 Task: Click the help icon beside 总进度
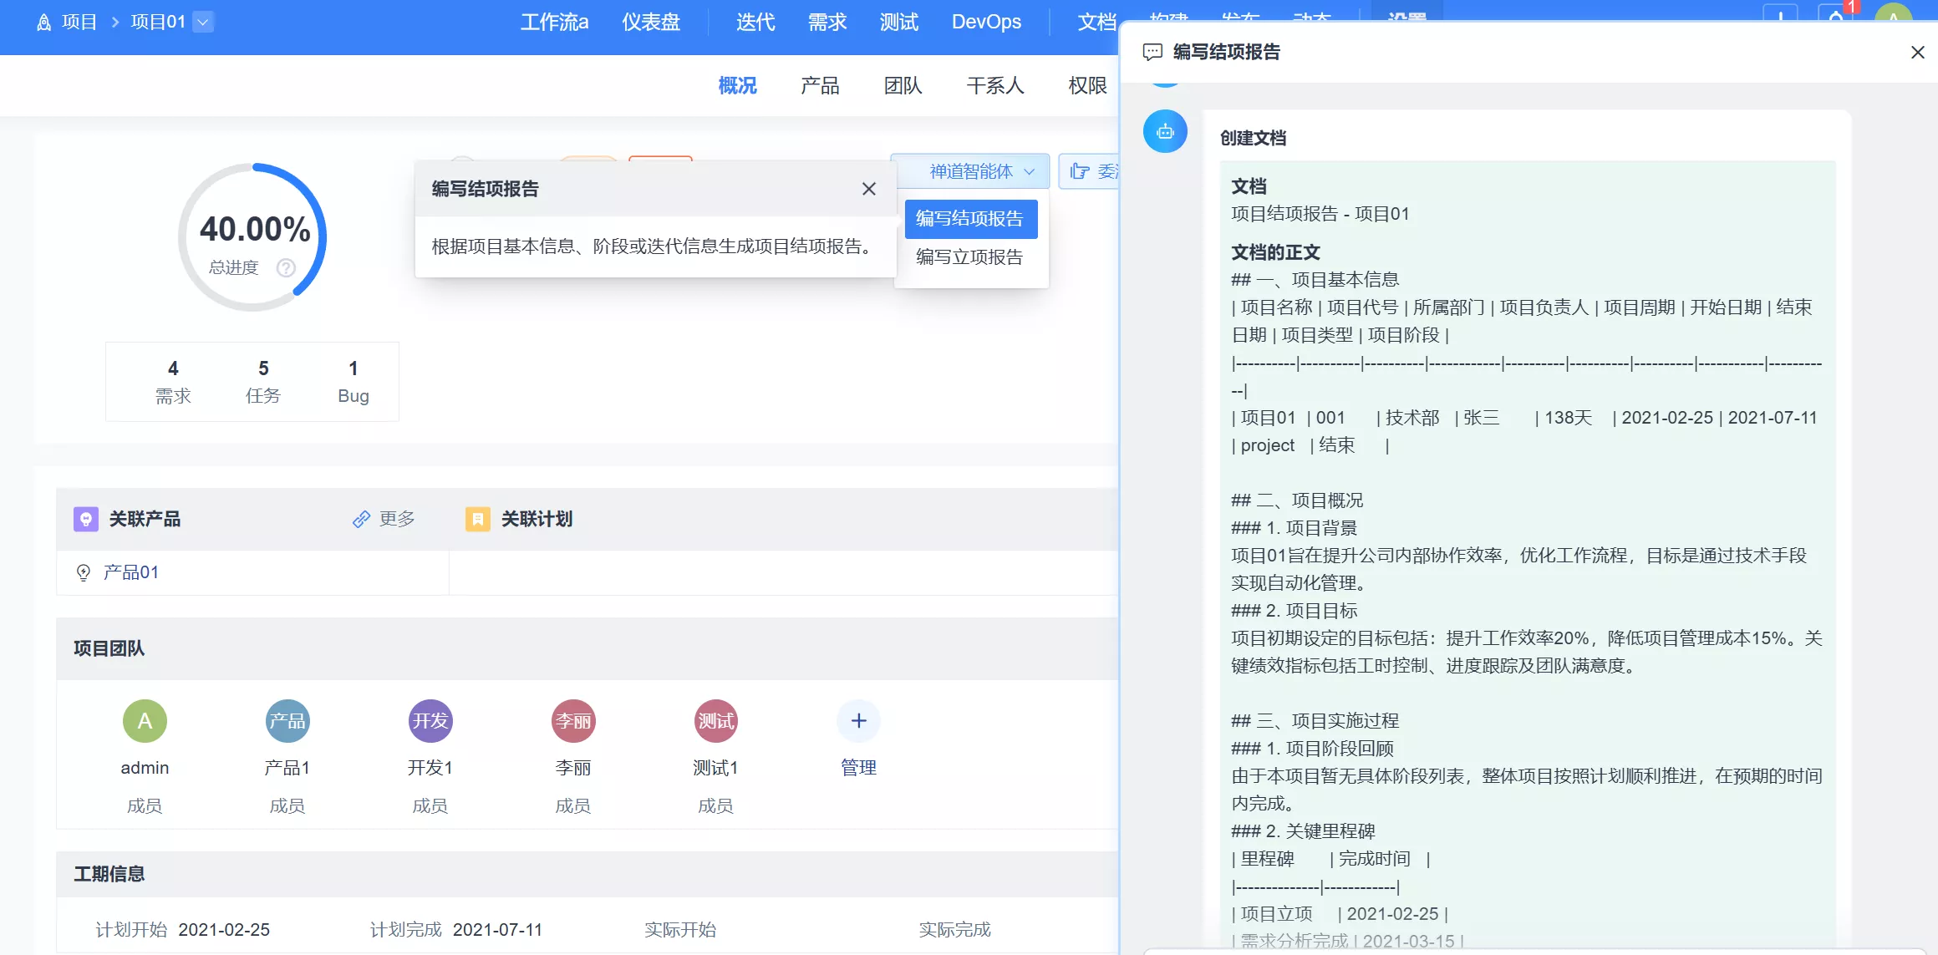tap(286, 267)
